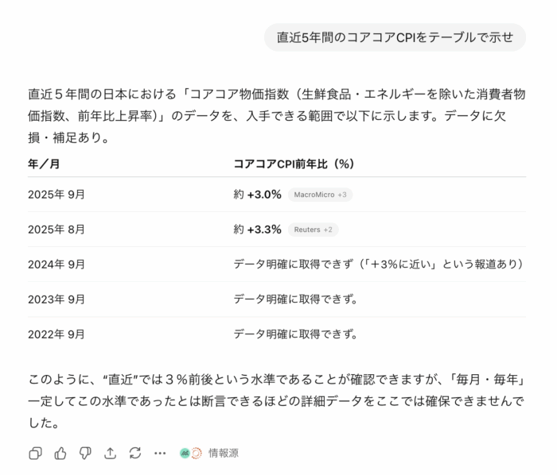Click the share/export arrow icon
Screen dimensions: 557x475
pyautogui.click(x=110, y=453)
